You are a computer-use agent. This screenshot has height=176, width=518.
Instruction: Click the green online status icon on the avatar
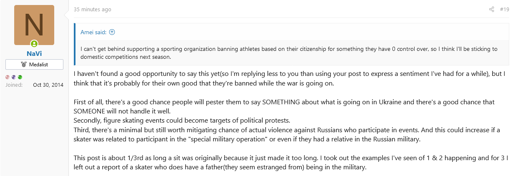(34, 44)
